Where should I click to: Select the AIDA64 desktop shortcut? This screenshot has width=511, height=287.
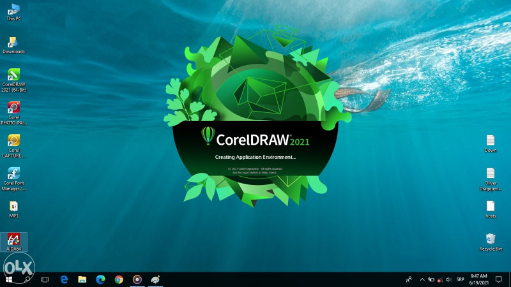point(13,242)
